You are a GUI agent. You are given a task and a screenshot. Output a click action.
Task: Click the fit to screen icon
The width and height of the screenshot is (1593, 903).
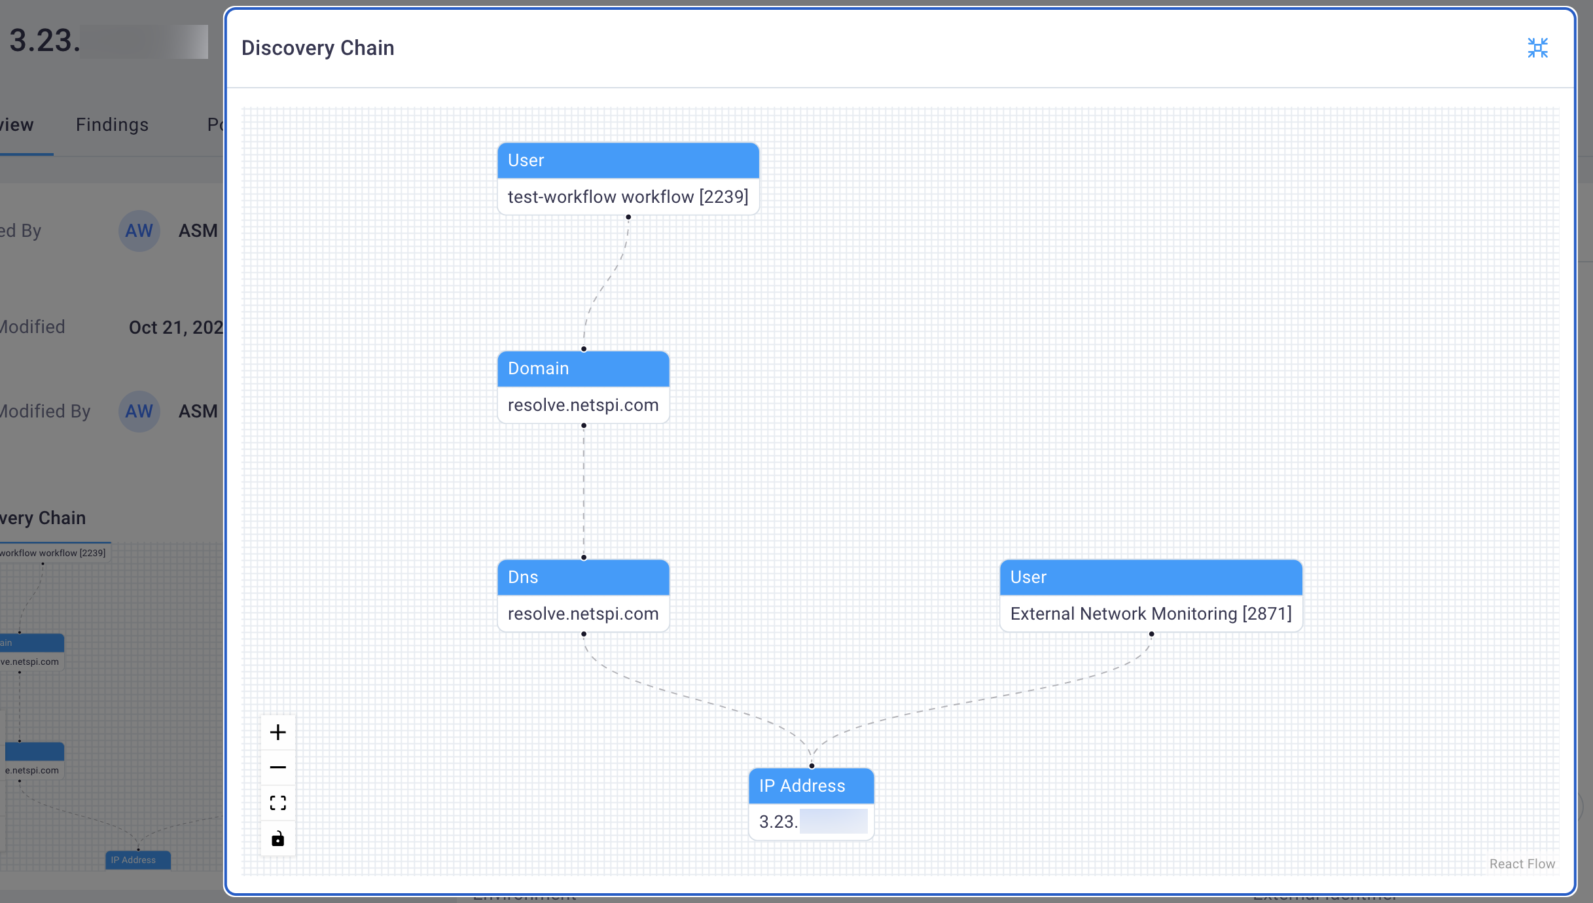[278, 804]
